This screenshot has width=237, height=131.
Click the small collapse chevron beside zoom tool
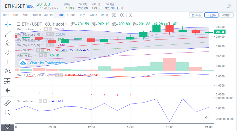14,112
